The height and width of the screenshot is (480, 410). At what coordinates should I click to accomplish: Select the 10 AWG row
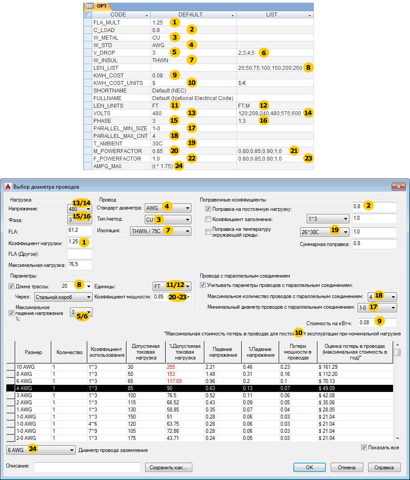[200, 367]
